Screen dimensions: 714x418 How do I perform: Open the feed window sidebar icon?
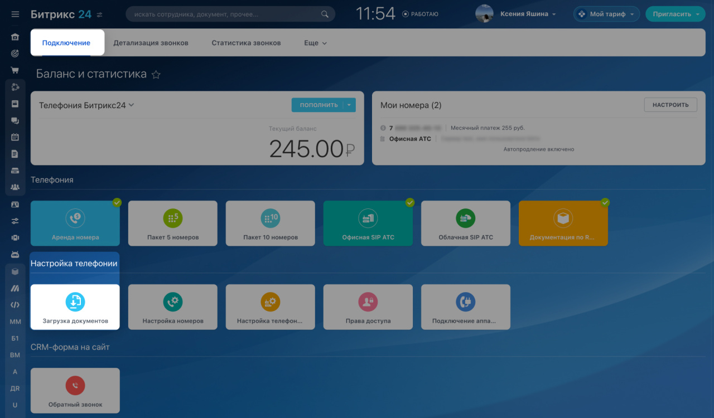pyautogui.click(x=15, y=104)
